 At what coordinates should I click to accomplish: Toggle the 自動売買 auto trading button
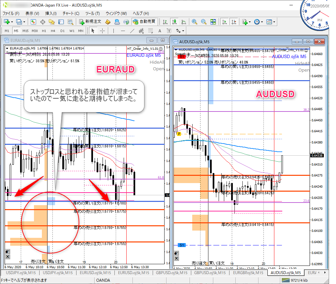pyautogui.click(x=144, y=22)
